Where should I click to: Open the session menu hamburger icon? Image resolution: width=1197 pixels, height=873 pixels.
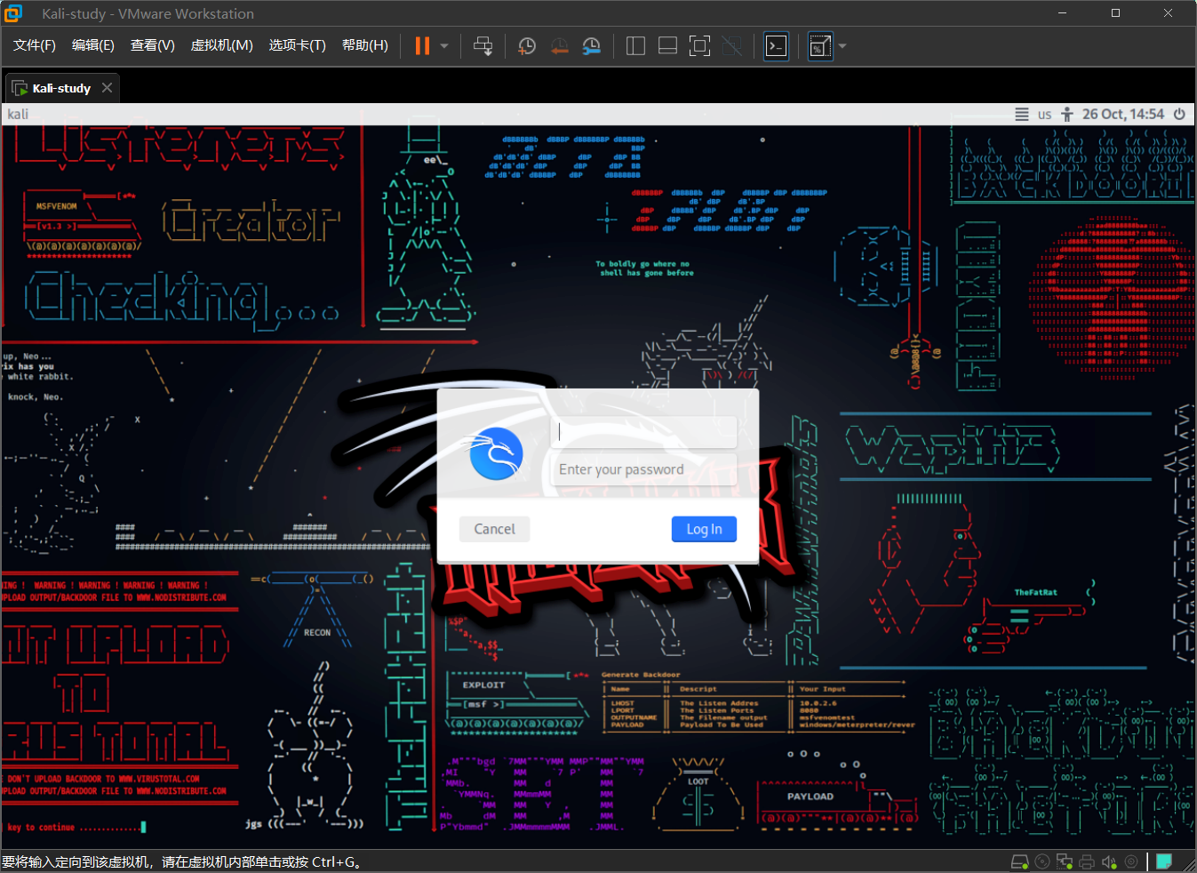pos(1022,115)
